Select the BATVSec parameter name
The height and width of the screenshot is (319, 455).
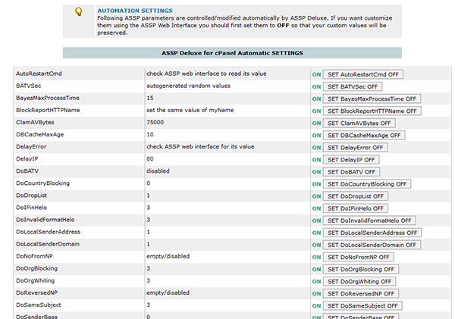click(x=29, y=86)
